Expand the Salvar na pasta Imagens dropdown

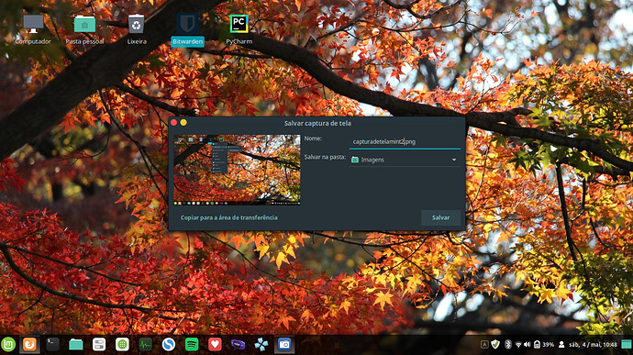click(405, 160)
